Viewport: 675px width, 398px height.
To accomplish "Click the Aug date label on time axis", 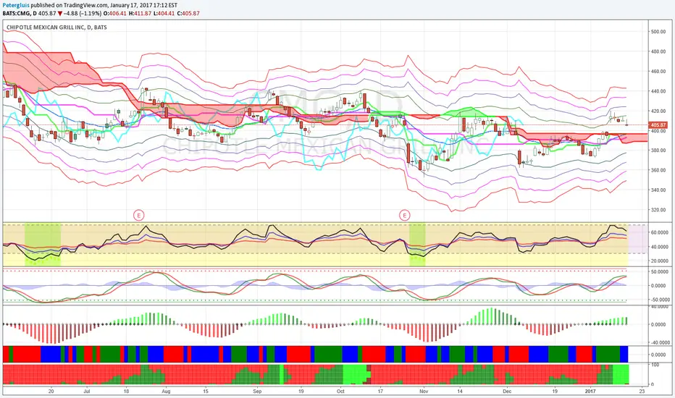I will (166, 391).
